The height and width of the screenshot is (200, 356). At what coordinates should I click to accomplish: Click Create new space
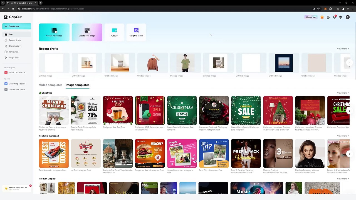pos(17,89)
